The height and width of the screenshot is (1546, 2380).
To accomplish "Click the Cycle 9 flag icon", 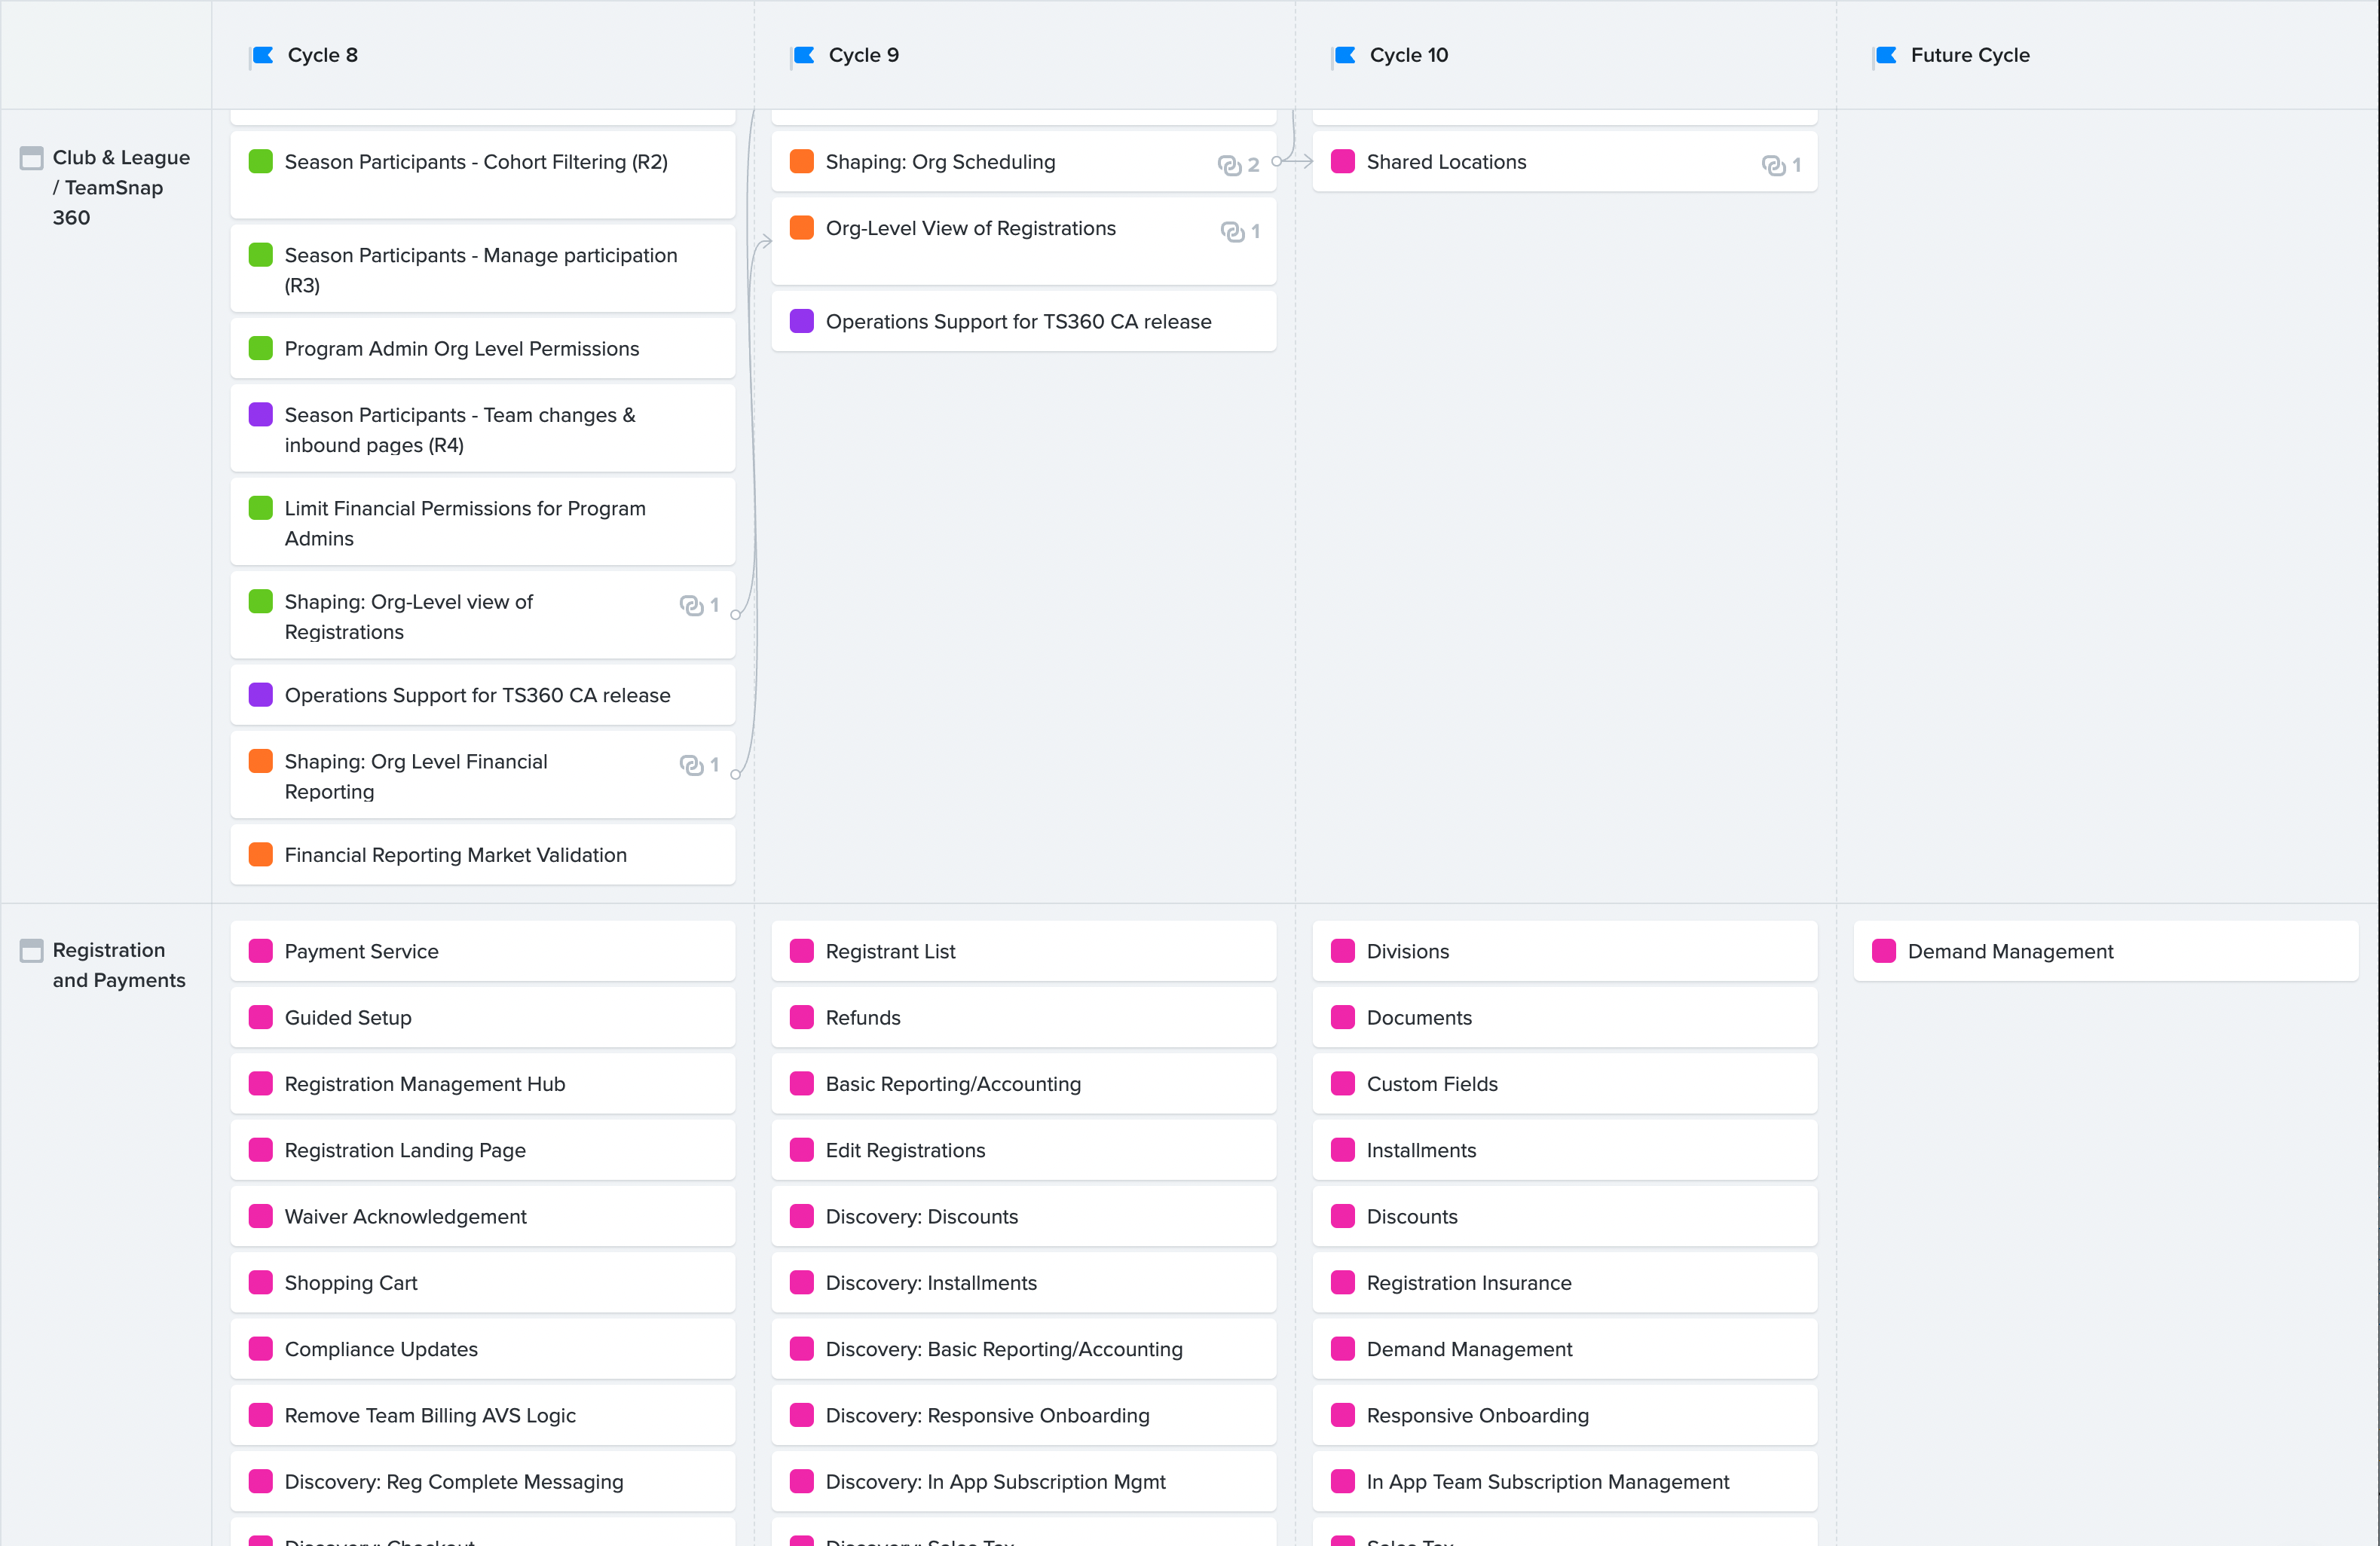I will [x=804, y=55].
